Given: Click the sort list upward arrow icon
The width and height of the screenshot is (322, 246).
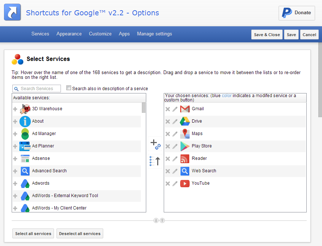Looking at the screenshot, I should (155, 161).
